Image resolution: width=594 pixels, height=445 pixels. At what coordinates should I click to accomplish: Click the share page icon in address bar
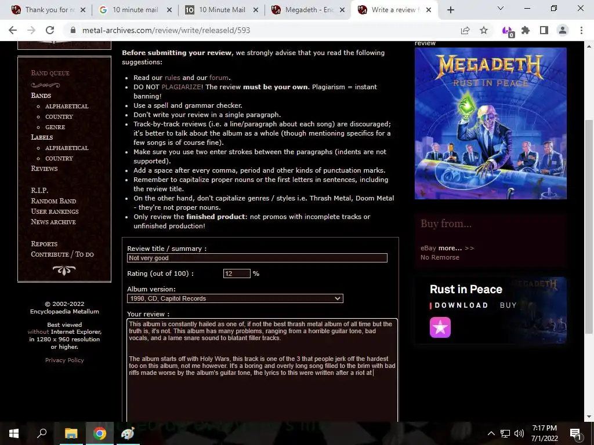click(465, 30)
